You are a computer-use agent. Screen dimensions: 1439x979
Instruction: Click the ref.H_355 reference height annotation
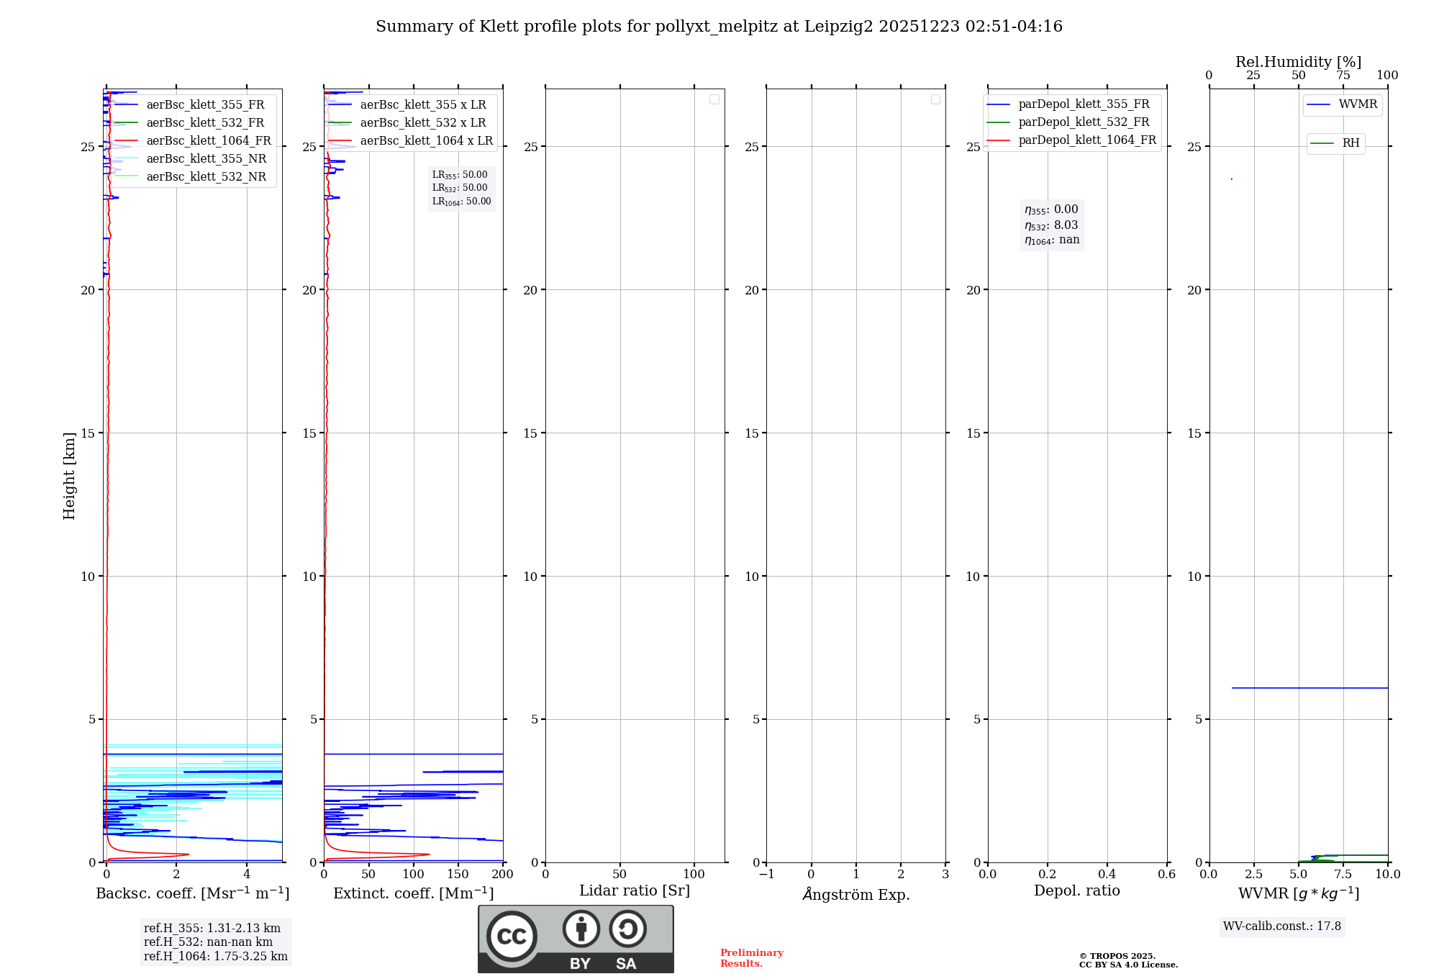coord(212,929)
